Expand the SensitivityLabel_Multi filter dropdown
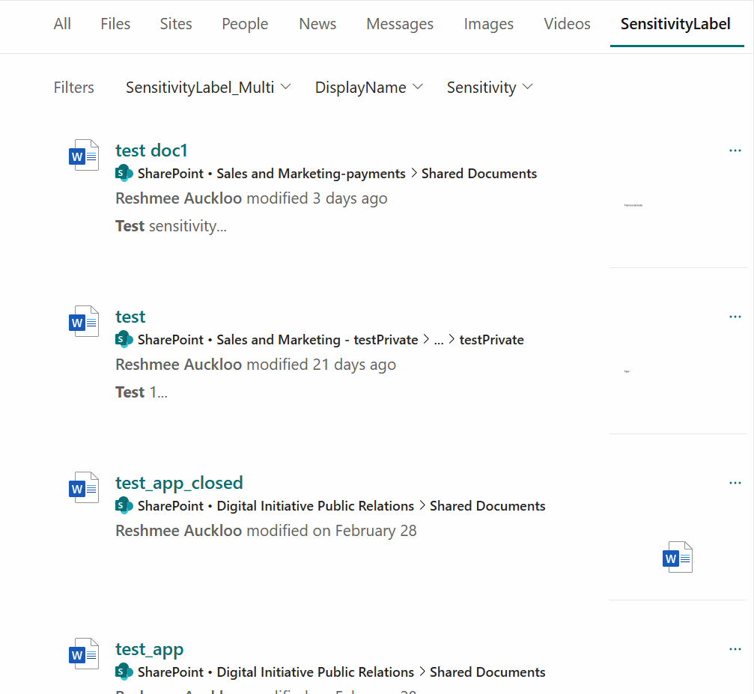Screen dimensions: 754x694 click(x=208, y=88)
